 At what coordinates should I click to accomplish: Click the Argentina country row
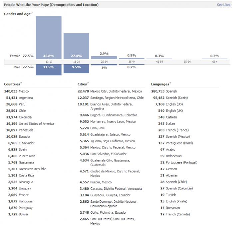coord(19,98)
